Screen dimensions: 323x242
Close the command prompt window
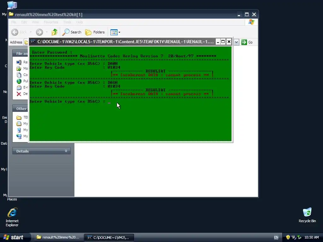tap(229, 42)
